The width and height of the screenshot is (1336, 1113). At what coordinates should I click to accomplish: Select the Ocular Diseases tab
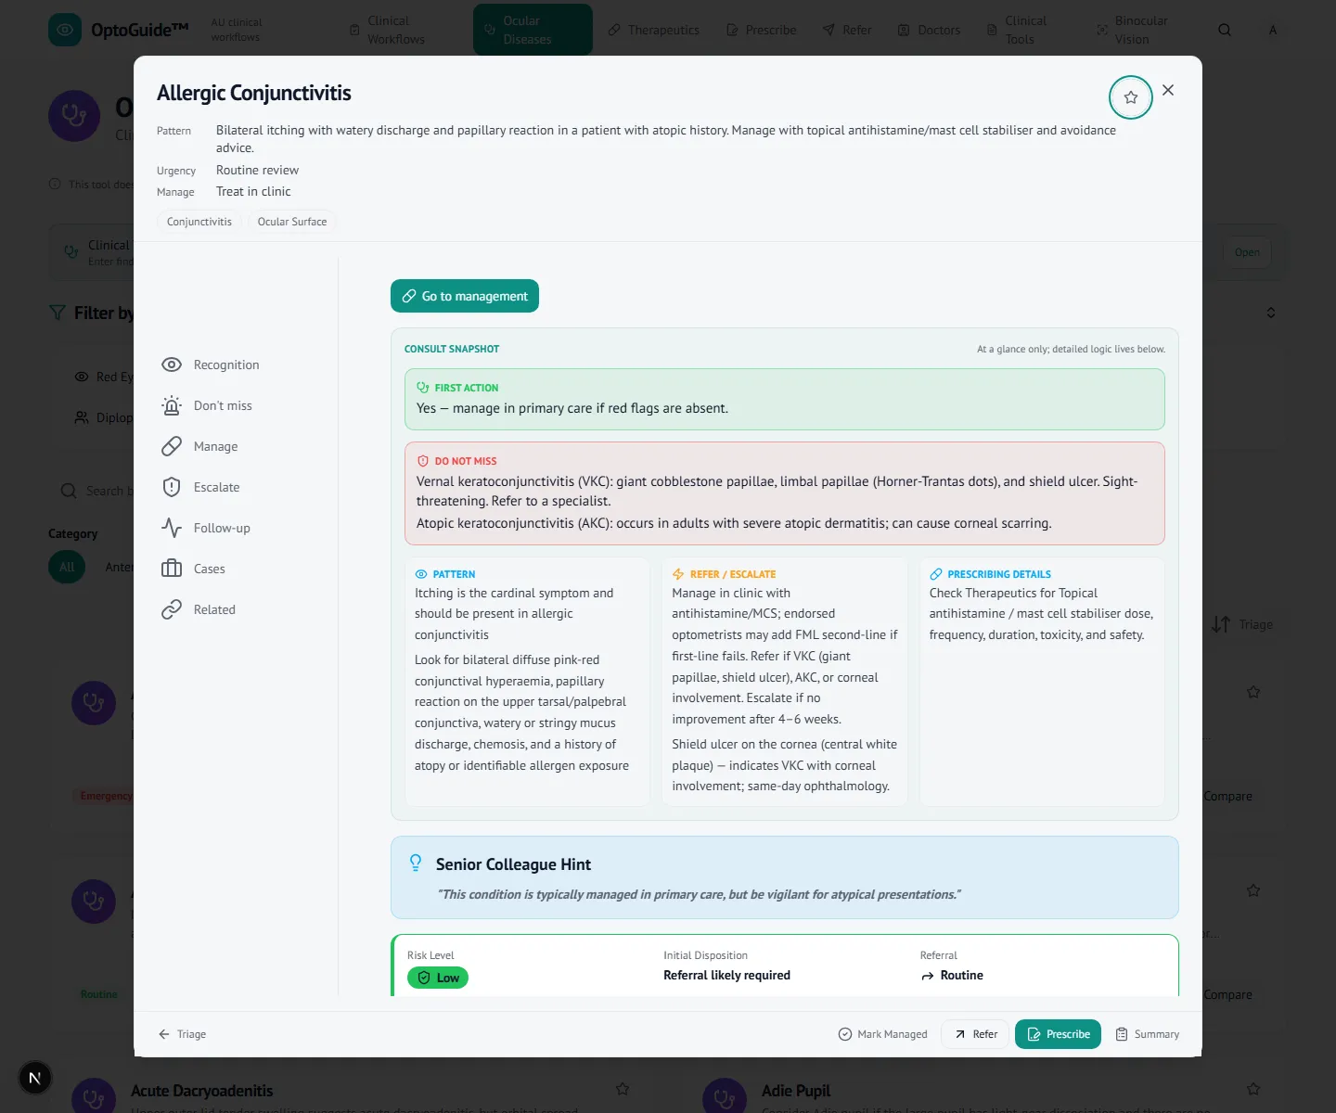[x=533, y=30]
